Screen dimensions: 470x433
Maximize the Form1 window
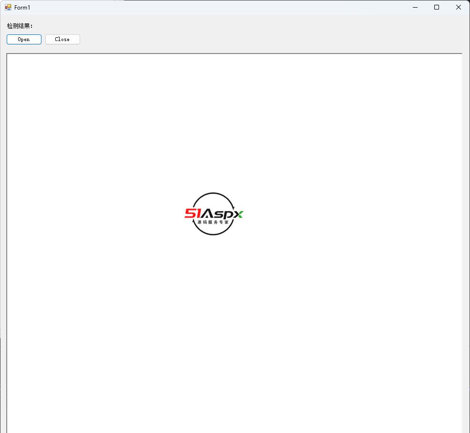click(437, 7)
